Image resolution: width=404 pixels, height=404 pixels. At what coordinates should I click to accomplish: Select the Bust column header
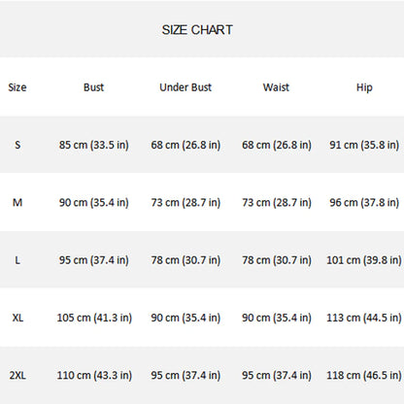coord(93,87)
